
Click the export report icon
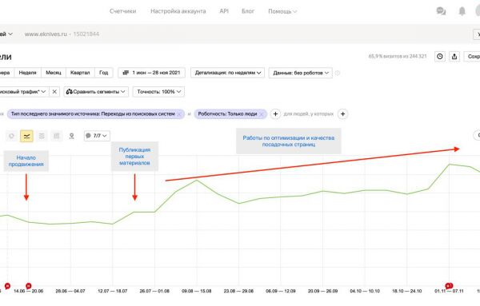tap(454, 57)
